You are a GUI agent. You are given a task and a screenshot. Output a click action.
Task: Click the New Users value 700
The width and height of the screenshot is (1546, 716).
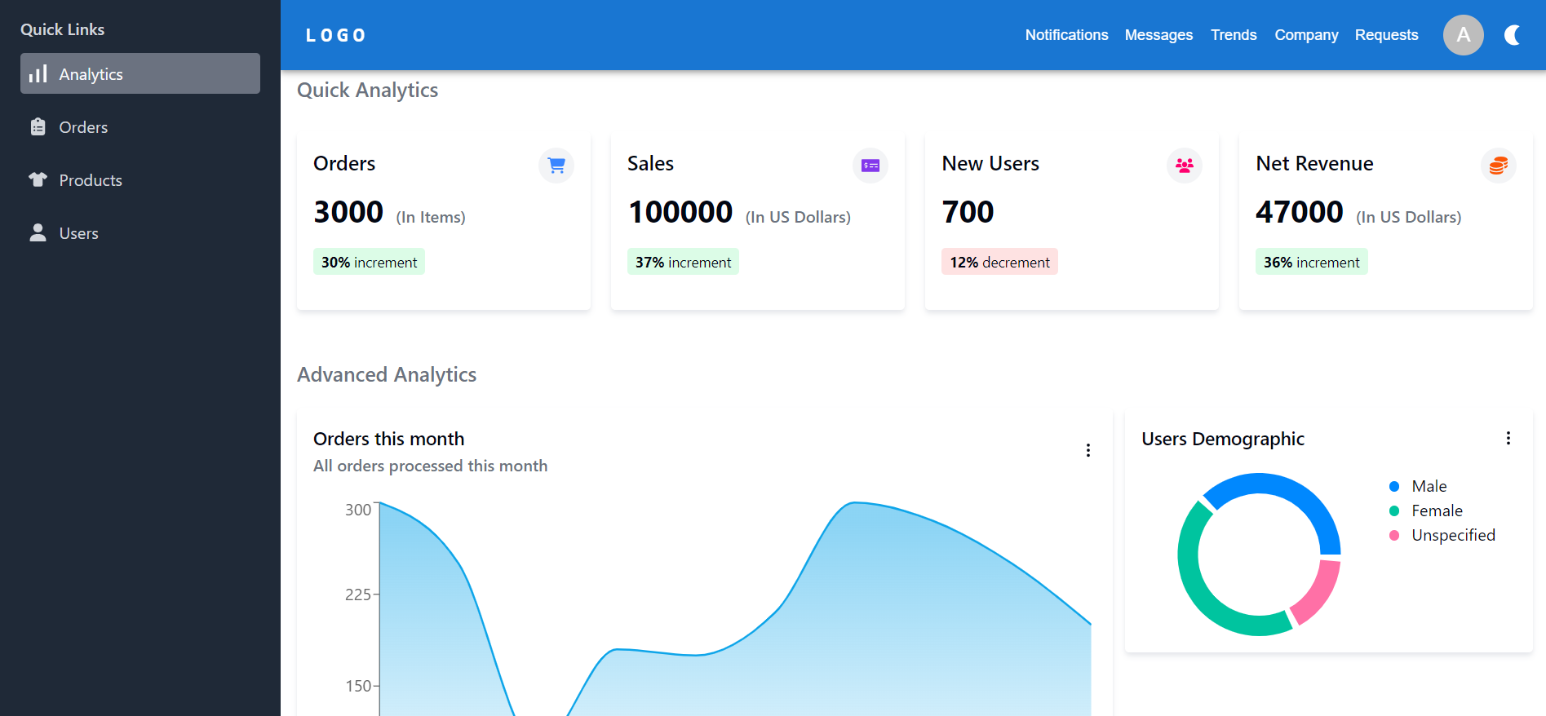pyautogui.click(x=968, y=212)
